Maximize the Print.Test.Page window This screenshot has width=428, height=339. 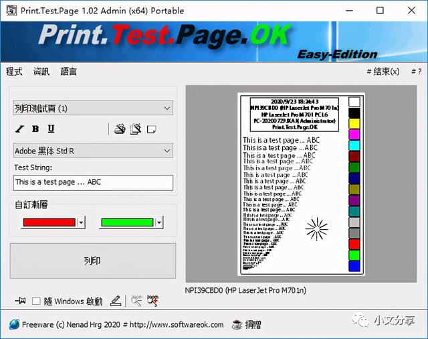[380, 11]
